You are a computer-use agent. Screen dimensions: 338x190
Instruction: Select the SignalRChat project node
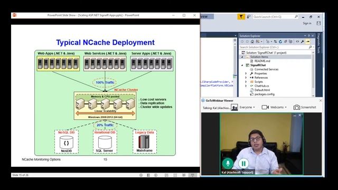coord(258,65)
